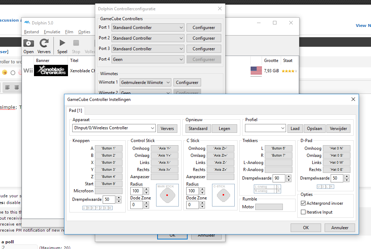Click Configureer for Port 2

[204, 38]
